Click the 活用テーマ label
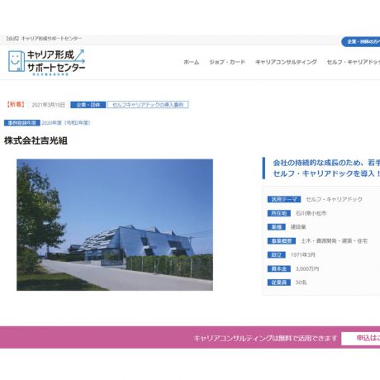This screenshot has height=380, width=380. click(x=284, y=199)
